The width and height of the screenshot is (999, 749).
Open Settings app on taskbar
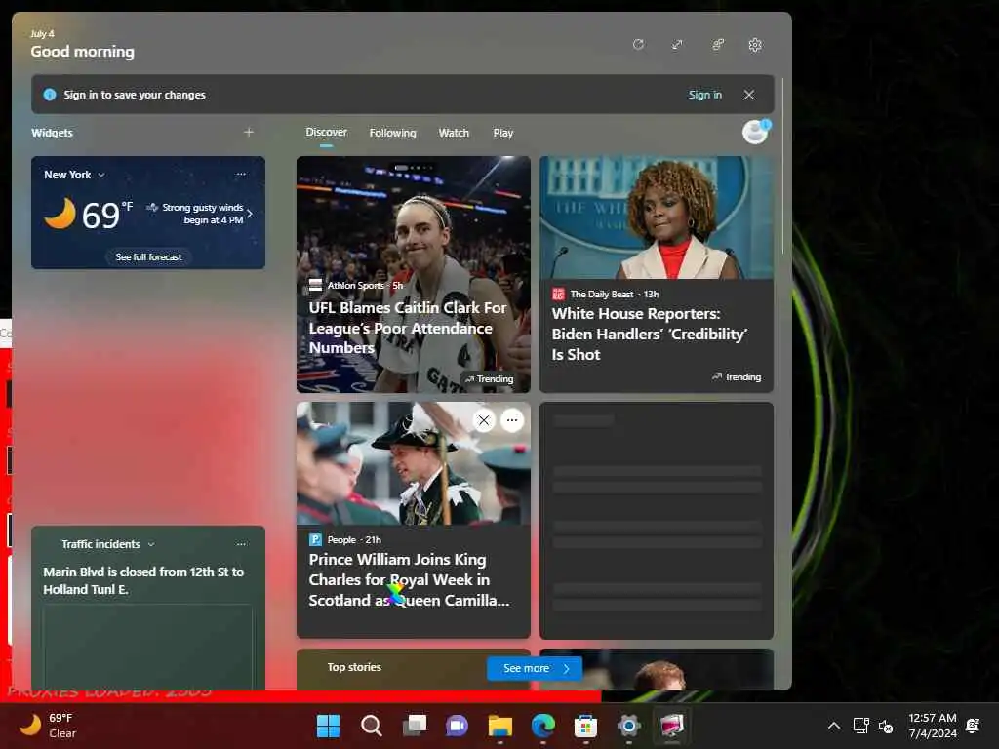tap(629, 726)
